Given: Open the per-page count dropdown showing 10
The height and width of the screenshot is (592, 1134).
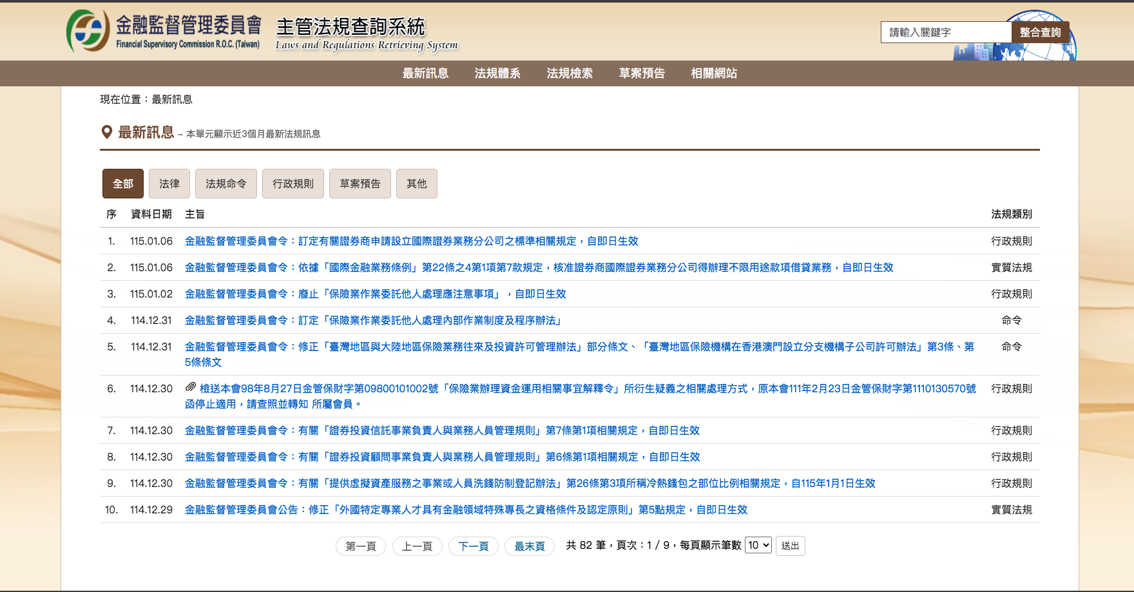Looking at the screenshot, I should [758, 545].
